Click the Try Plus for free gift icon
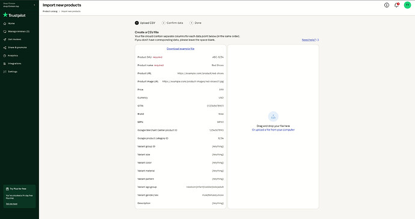 7,189
